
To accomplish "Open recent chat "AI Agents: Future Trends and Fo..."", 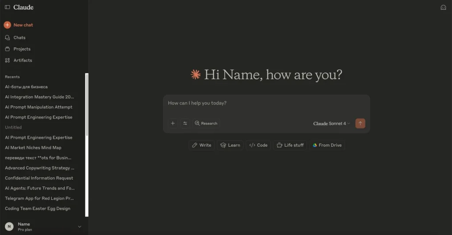I will (40, 188).
